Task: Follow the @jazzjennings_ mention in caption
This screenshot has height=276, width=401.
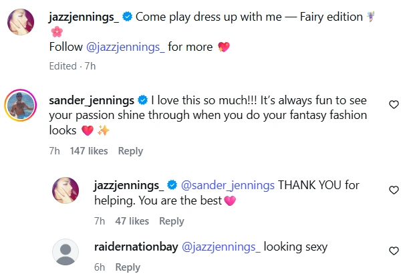Action: [x=126, y=47]
